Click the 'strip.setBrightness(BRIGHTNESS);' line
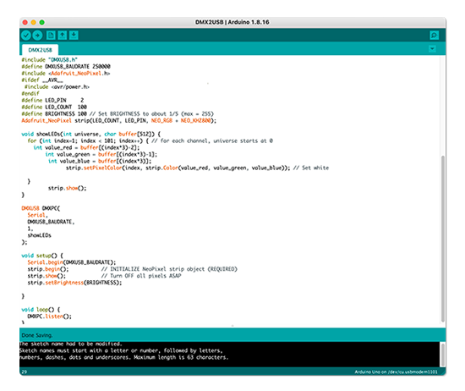Screen dimensions: 465x391 coord(74,283)
